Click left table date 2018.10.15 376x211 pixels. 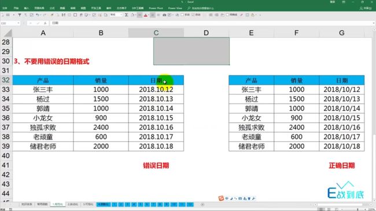[x=156, y=118]
